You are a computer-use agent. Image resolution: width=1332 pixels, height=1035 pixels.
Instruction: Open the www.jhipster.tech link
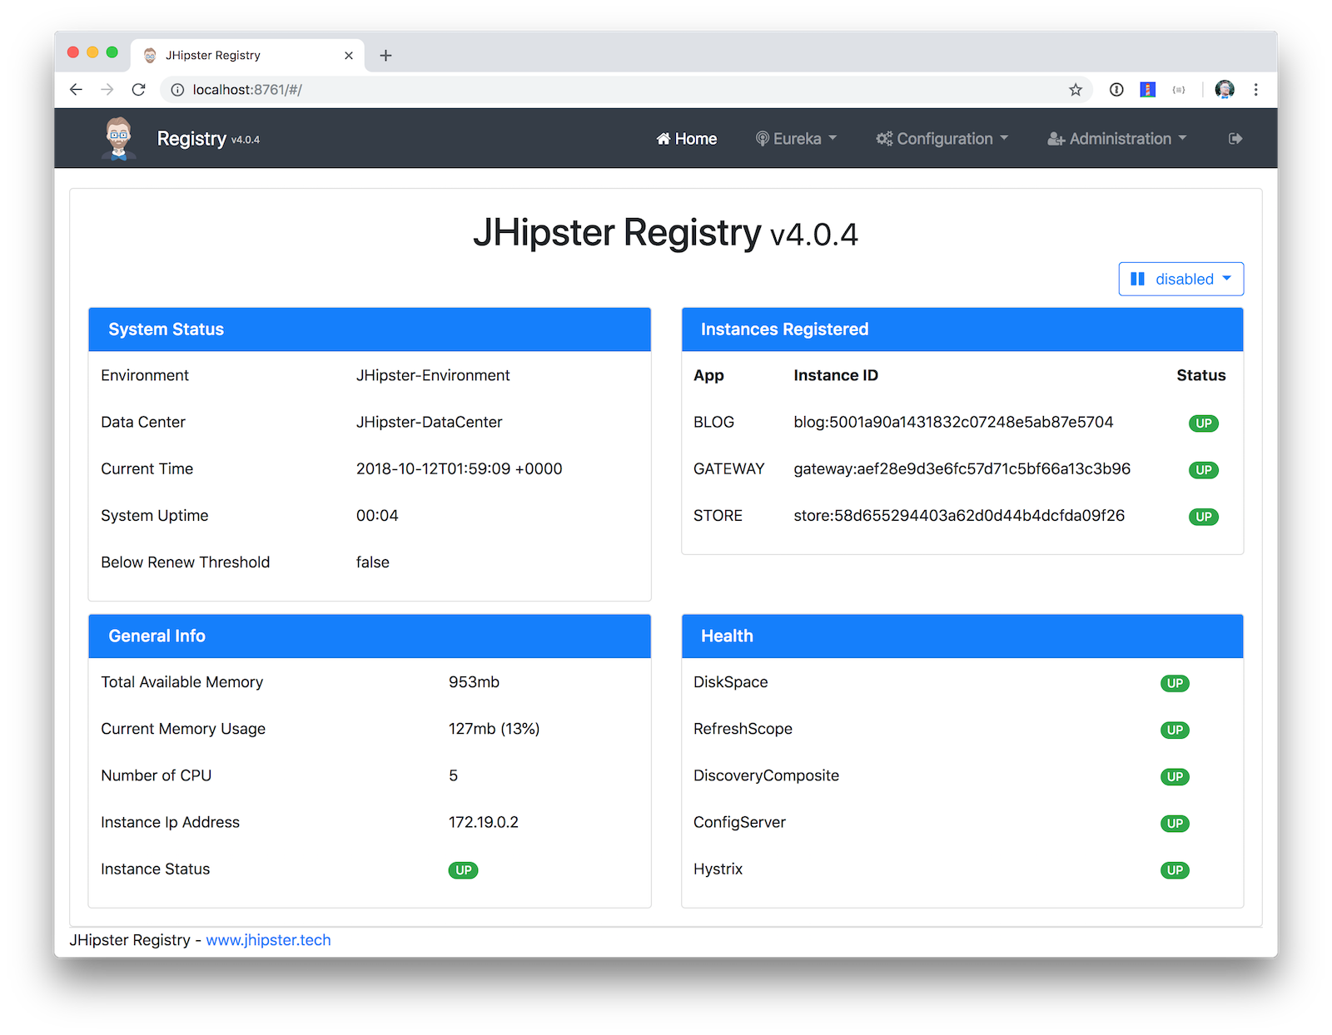pyautogui.click(x=268, y=940)
